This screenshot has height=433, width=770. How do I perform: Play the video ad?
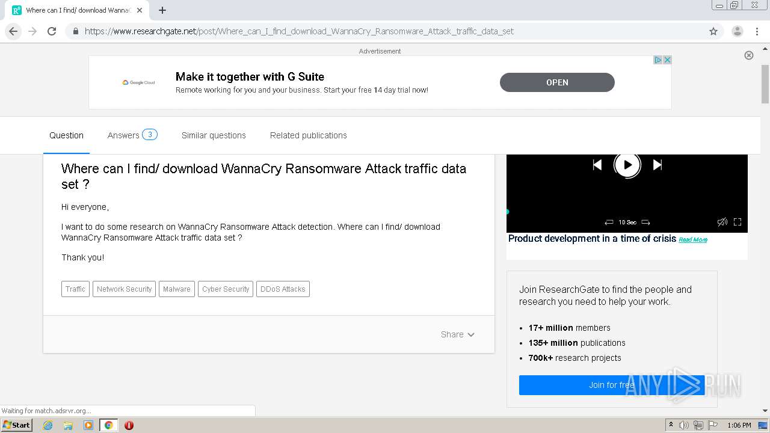click(627, 165)
